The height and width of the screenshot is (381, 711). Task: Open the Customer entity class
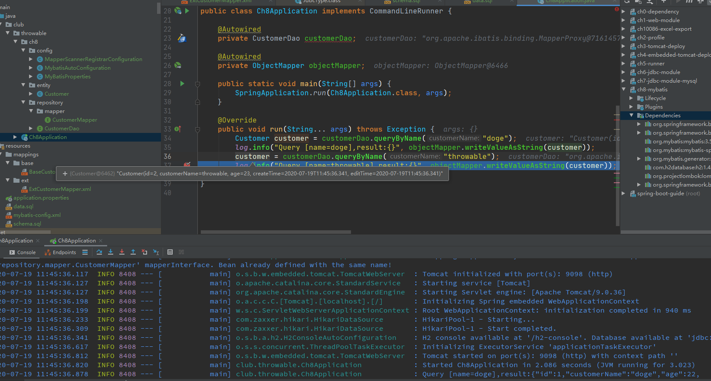tap(57, 94)
